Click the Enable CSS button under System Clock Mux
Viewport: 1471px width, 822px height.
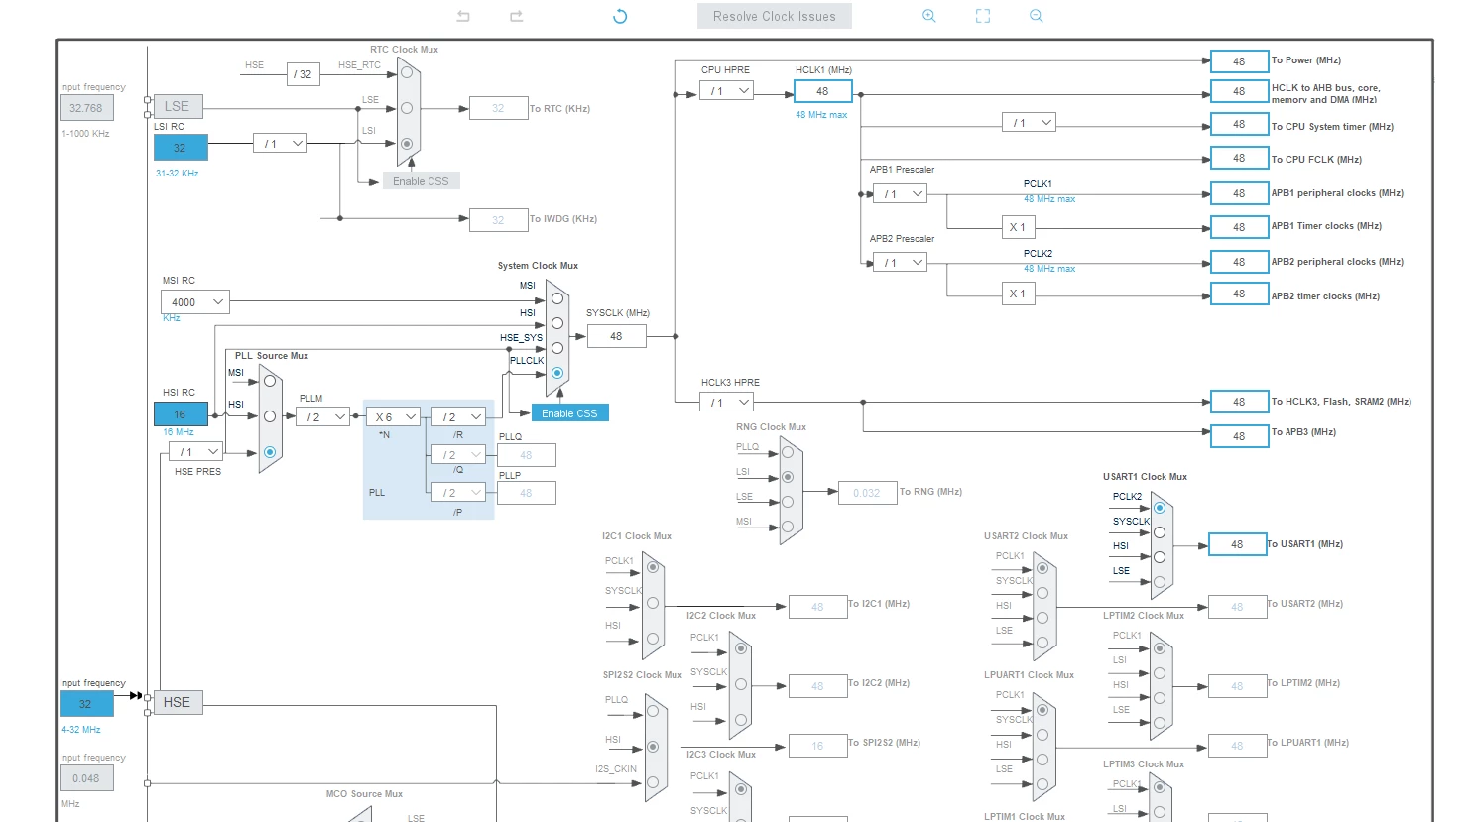point(570,413)
